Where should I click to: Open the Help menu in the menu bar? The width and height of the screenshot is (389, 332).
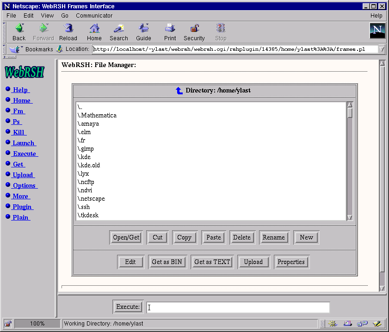tap(377, 16)
